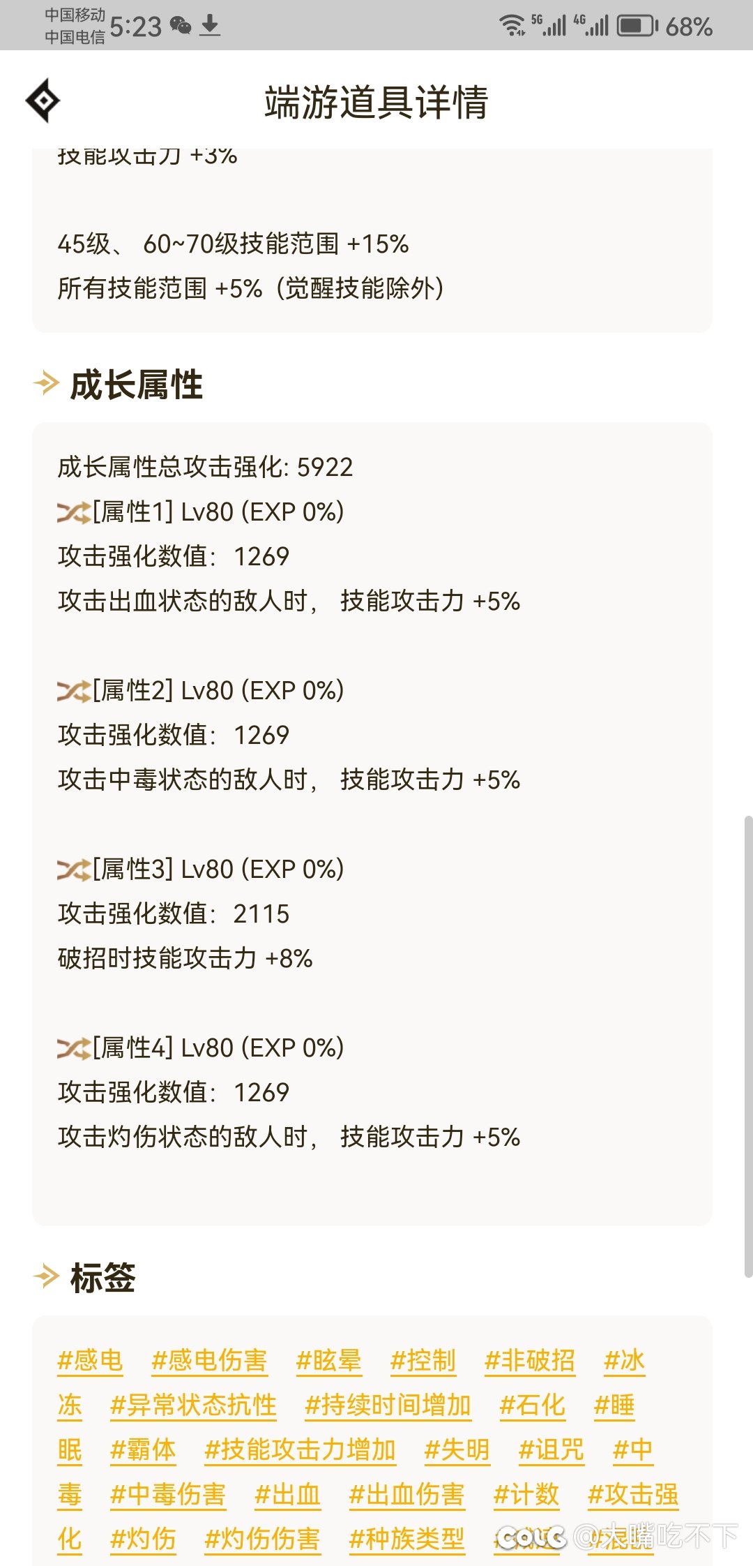Screen dimensions: 753x1566
Task: Tap the shuffle icon beside 属性4
Action: (74, 1049)
